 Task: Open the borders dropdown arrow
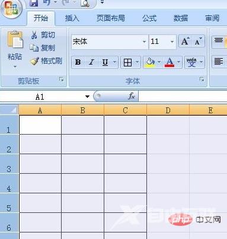click(x=138, y=62)
